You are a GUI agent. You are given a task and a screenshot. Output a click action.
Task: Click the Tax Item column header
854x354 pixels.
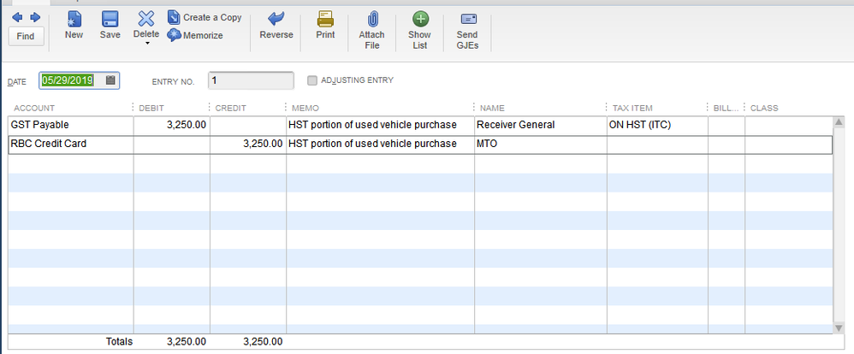(x=632, y=108)
